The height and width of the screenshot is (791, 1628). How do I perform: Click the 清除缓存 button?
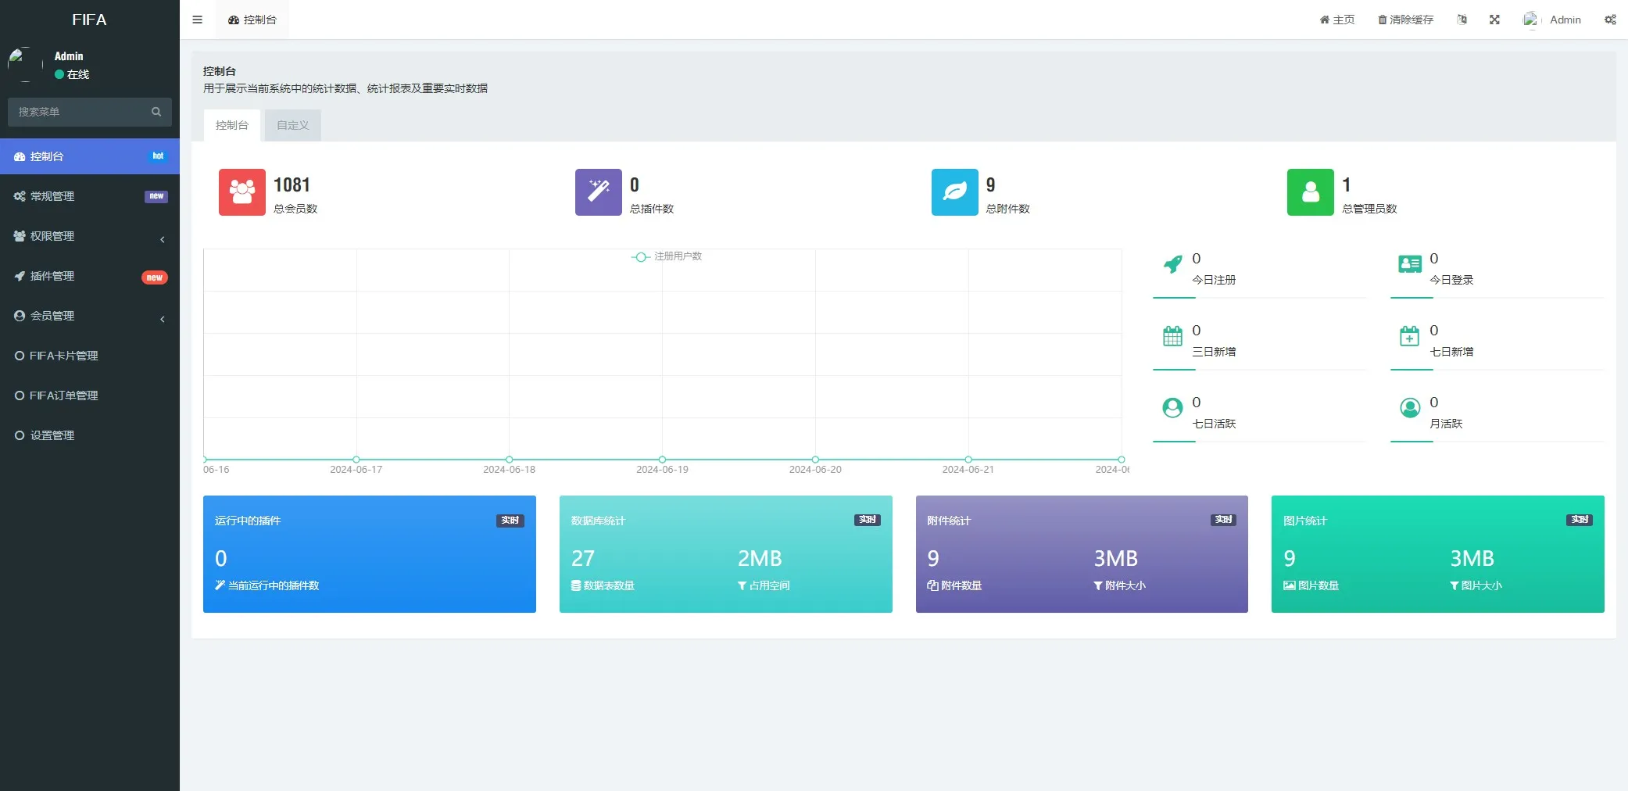click(x=1405, y=20)
